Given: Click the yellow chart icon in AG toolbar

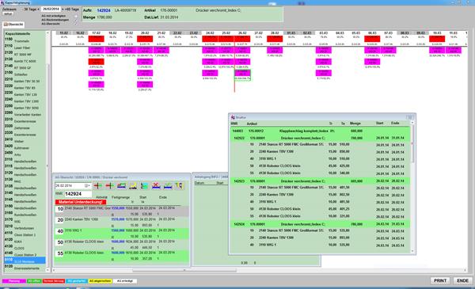Looking at the screenshot, I should 133,186.
